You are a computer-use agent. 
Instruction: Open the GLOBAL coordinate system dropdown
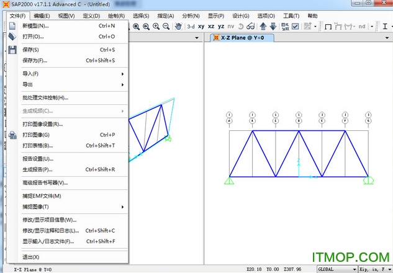tap(336, 269)
